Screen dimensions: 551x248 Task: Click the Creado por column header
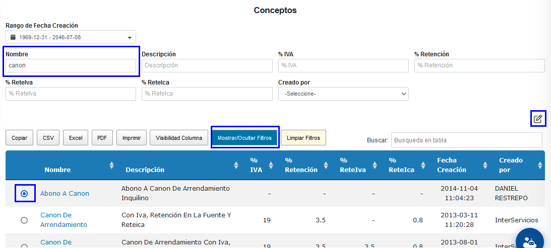(511, 165)
